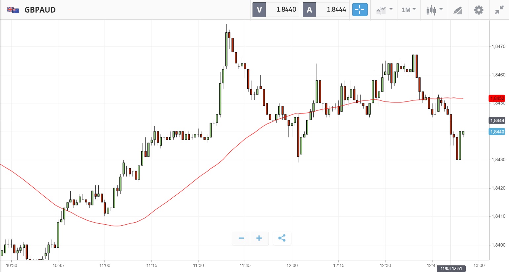Click the 1.8440 sell price value
The height and width of the screenshot is (272, 509).
[x=286, y=10]
